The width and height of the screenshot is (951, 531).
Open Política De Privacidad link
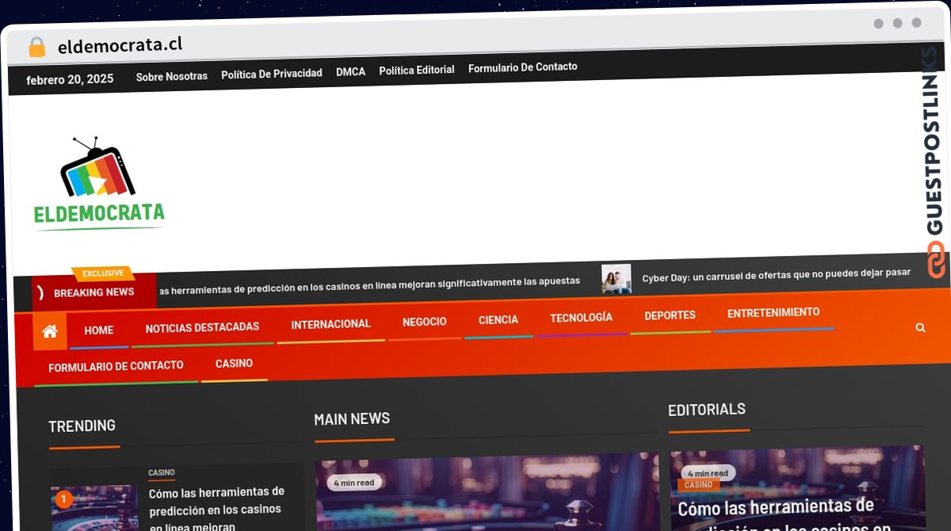(271, 73)
